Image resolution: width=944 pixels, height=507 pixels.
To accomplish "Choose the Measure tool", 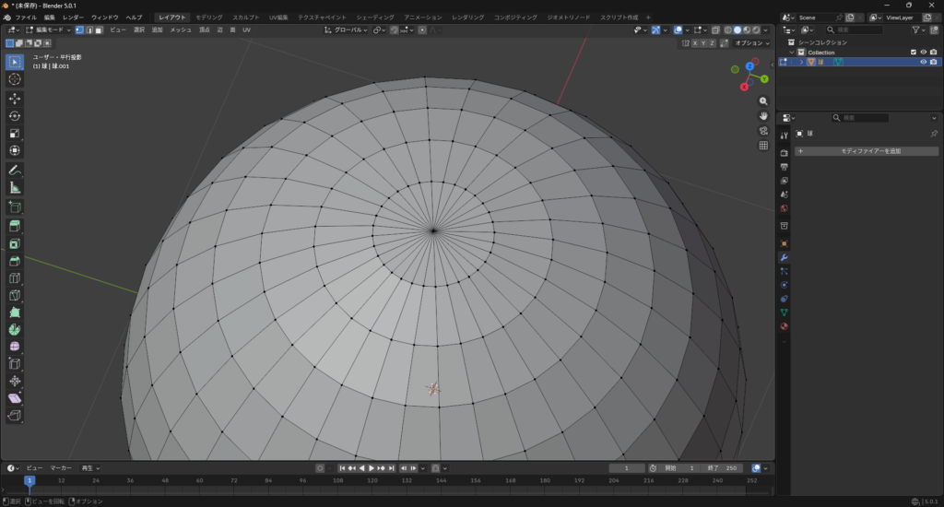I will [x=15, y=187].
